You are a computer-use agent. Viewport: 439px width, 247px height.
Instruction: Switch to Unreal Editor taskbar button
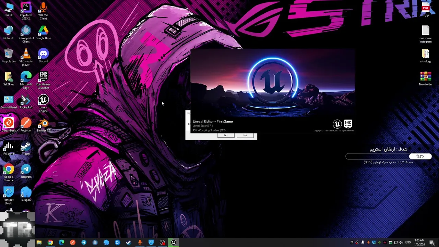coord(174,243)
